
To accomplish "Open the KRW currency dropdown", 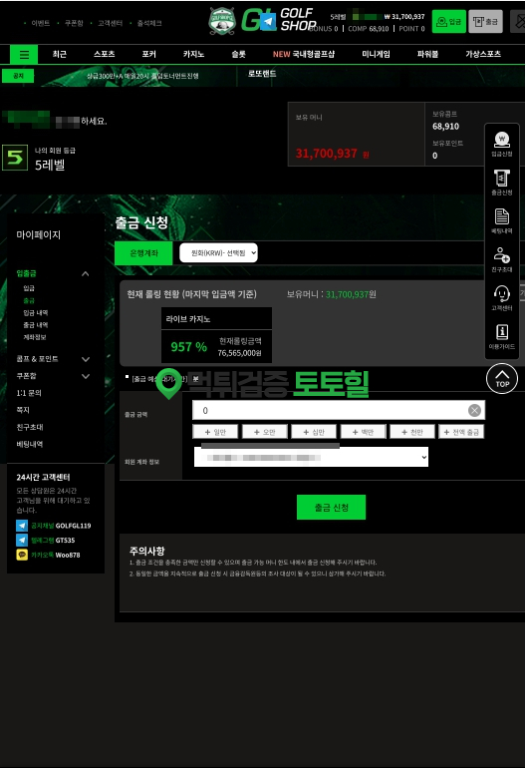I will 218,253.
